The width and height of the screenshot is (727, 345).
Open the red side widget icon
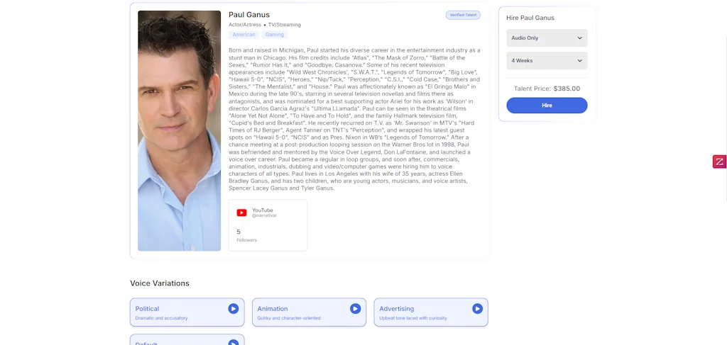click(720, 162)
